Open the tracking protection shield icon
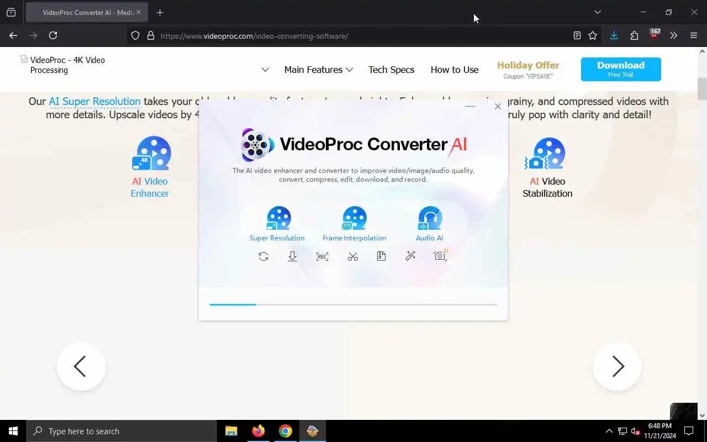The image size is (707, 442). tap(135, 35)
